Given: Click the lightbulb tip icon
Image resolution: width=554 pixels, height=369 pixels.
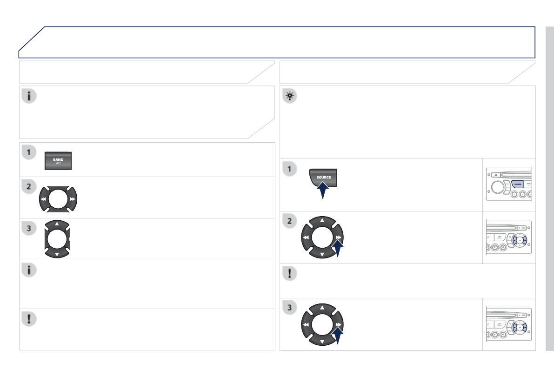Looking at the screenshot, I should point(290,96).
